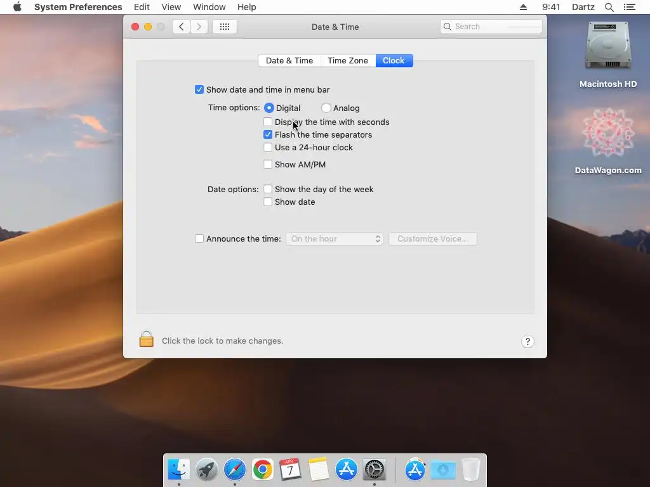The image size is (650, 487).
Task: Enable Use a 24-hour clock
Action: (x=268, y=147)
